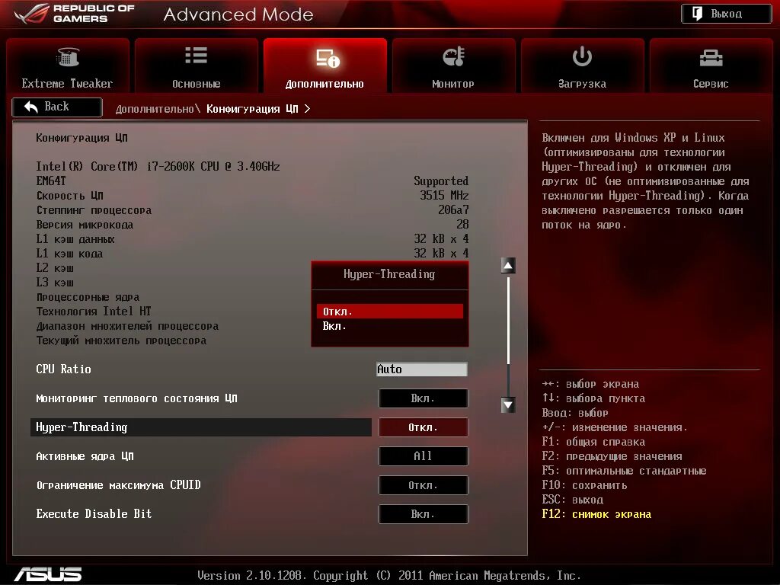This screenshot has width=780, height=585.
Task: Select Мониторинг теплового состояния ЦП label
Action: click(x=137, y=398)
